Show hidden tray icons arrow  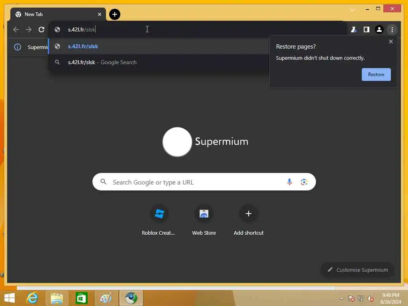click(x=341, y=298)
